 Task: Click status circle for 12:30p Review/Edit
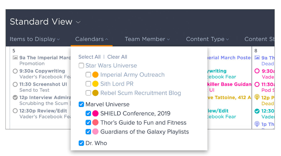(x=15, y=111)
